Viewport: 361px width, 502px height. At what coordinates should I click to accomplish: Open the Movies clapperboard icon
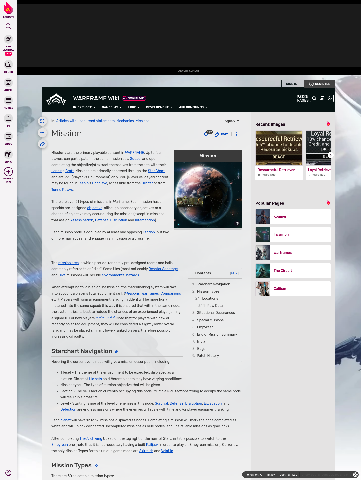(8, 100)
